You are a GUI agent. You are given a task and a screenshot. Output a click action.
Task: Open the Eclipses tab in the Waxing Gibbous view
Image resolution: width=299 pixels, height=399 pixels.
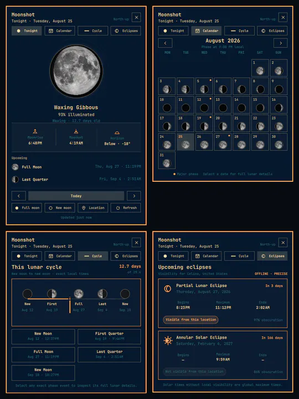[126, 31]
